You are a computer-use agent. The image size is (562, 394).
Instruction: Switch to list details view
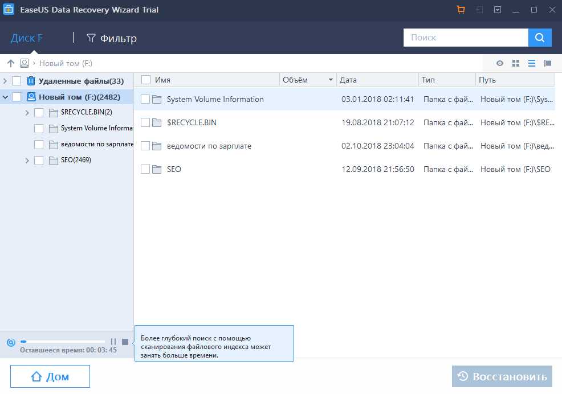(531, 63)
